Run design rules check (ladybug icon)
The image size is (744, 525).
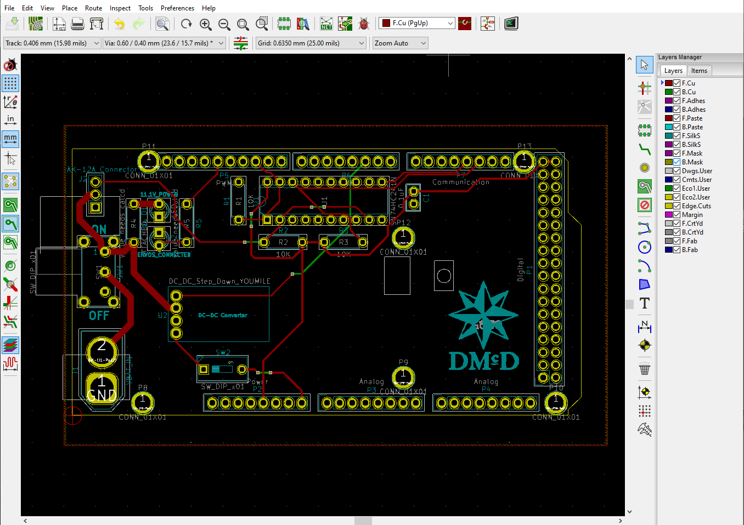(364, 24)
